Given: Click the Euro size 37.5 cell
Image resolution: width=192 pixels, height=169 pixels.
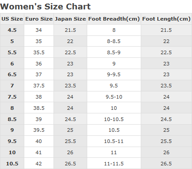Looking at the screenshot, I should [x=39, y=86].
